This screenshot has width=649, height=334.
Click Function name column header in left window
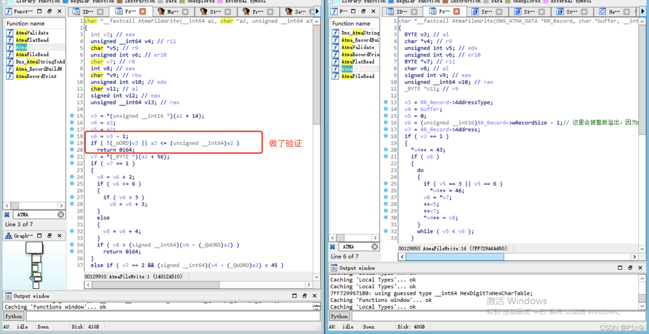[x=35, y=23]
